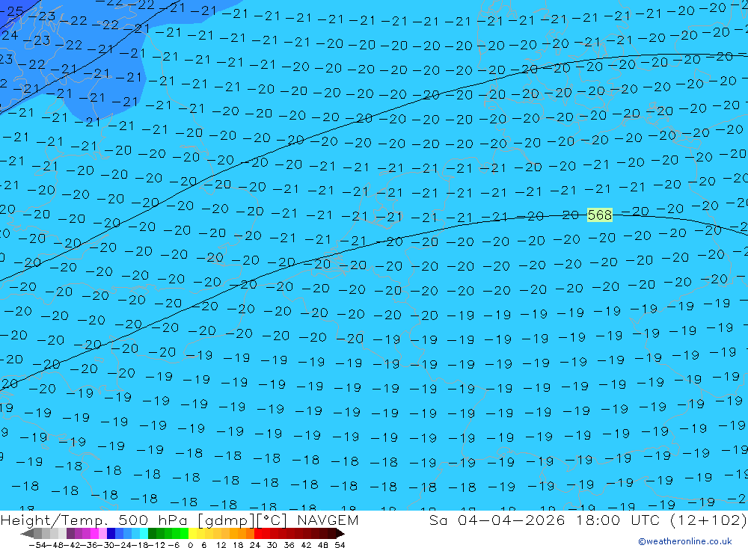Image resolution: width=748 pixels, height=548 pixels.
Task: Pick the yellow legend swatch at 0
Action: pos(193,534)
